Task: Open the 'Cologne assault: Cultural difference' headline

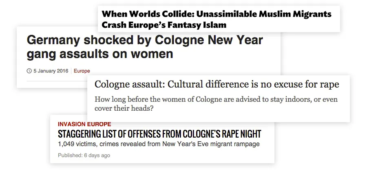Action: (217, 84)
